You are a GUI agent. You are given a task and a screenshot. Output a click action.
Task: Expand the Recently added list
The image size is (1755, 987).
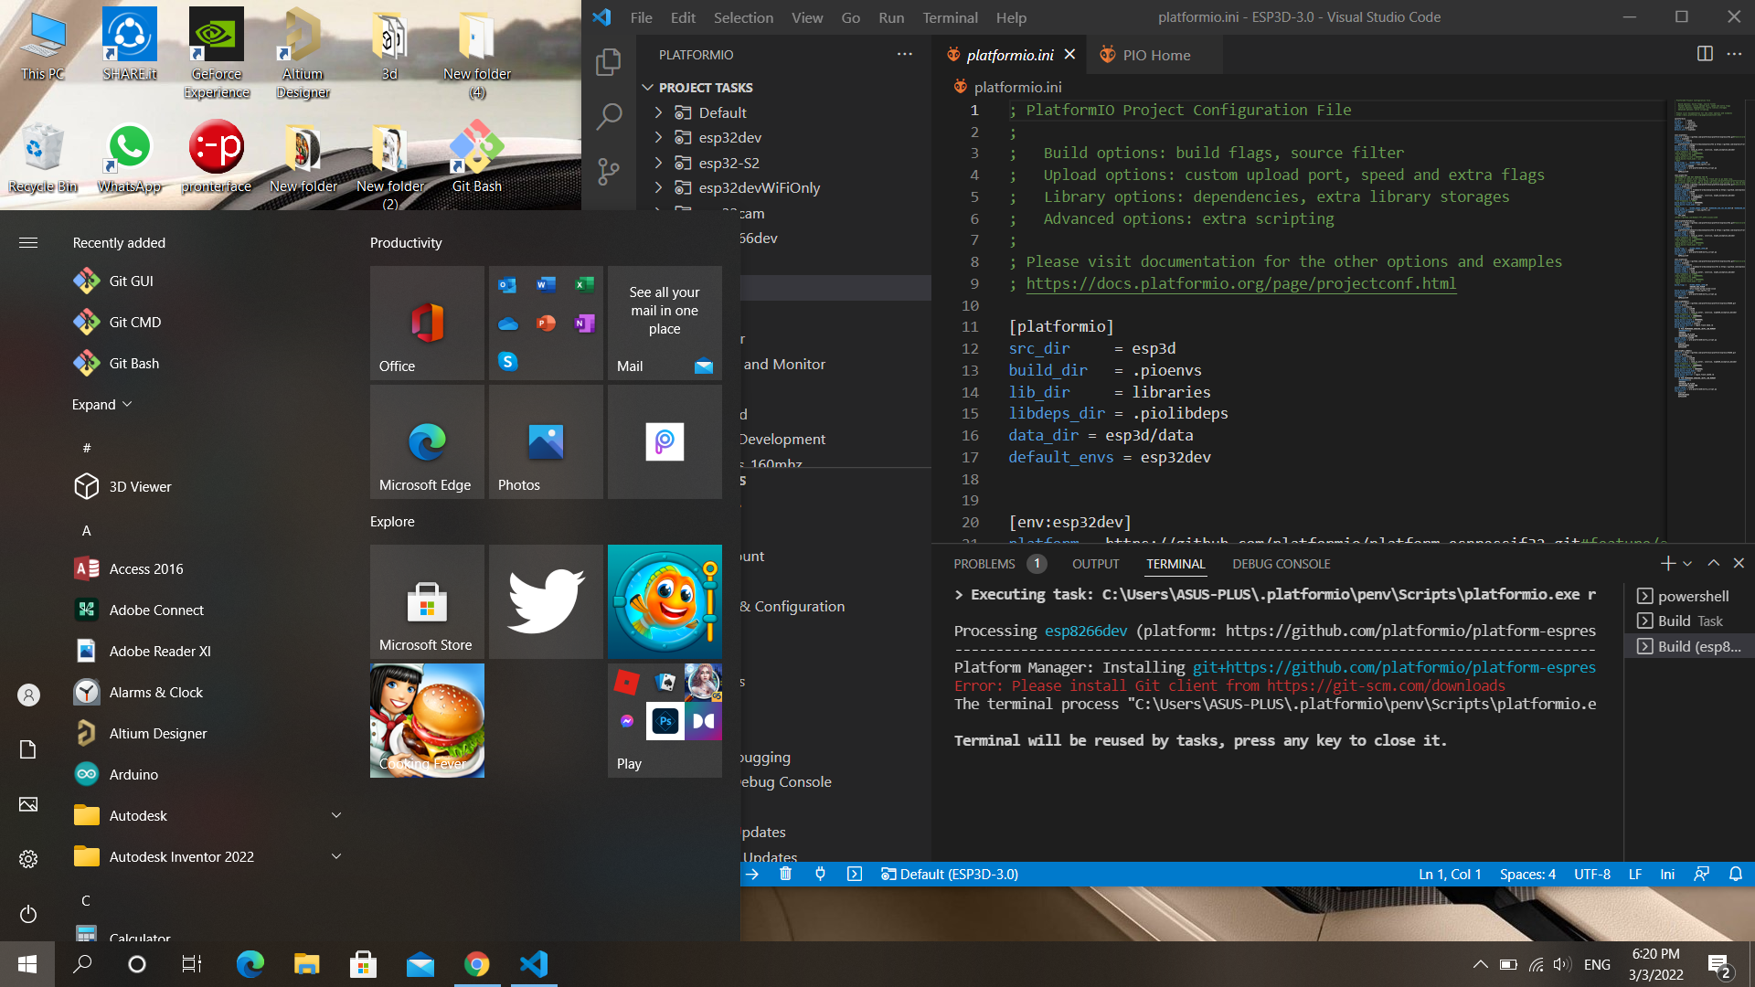point(101,404)
